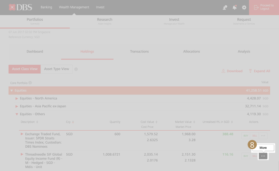Switch to the Holdings tab

pos(87,52)
